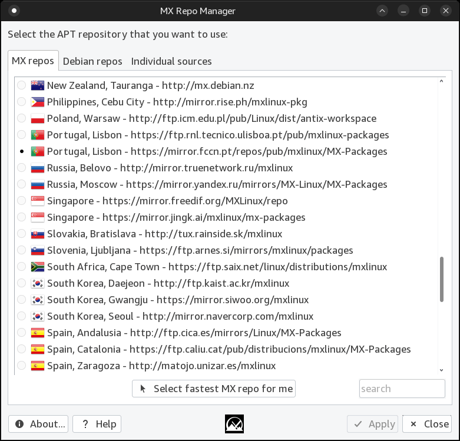Click the Help button
This screenshot has height=441, width=460.
click(x=97, y=424)
